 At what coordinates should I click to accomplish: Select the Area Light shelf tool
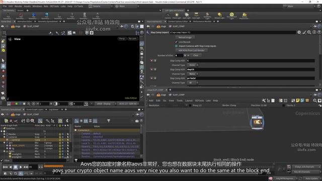point(196,16)
